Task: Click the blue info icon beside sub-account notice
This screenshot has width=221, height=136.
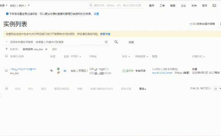Action: click(7, 14)
